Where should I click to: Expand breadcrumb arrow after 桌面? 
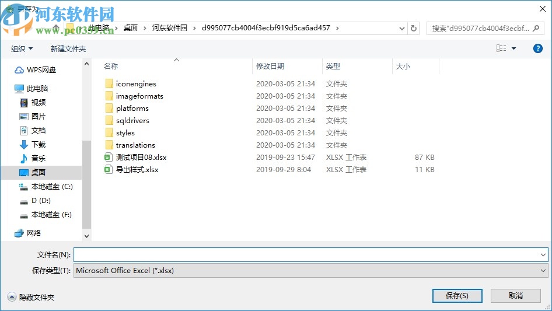coord(145,28)
